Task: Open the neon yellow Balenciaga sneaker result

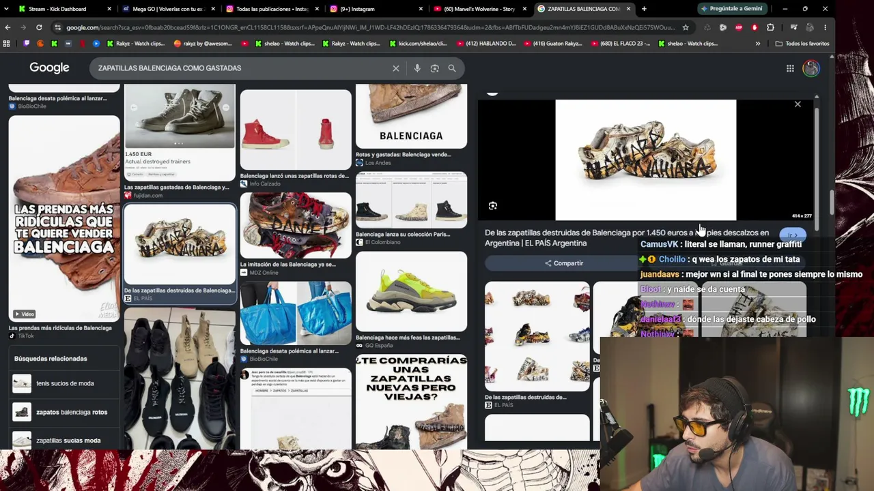Action: (x=411, y=292)
